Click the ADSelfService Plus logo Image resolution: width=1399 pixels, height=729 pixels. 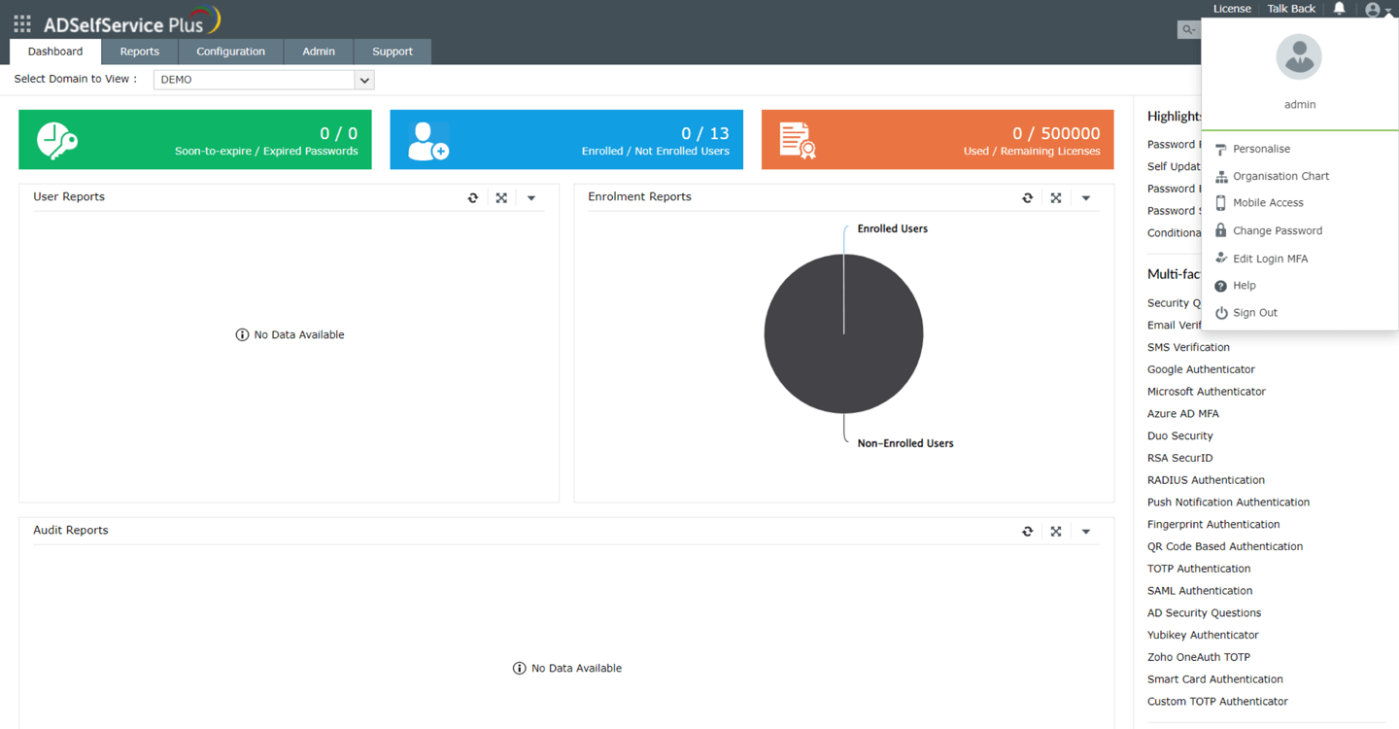pos(132,21)
